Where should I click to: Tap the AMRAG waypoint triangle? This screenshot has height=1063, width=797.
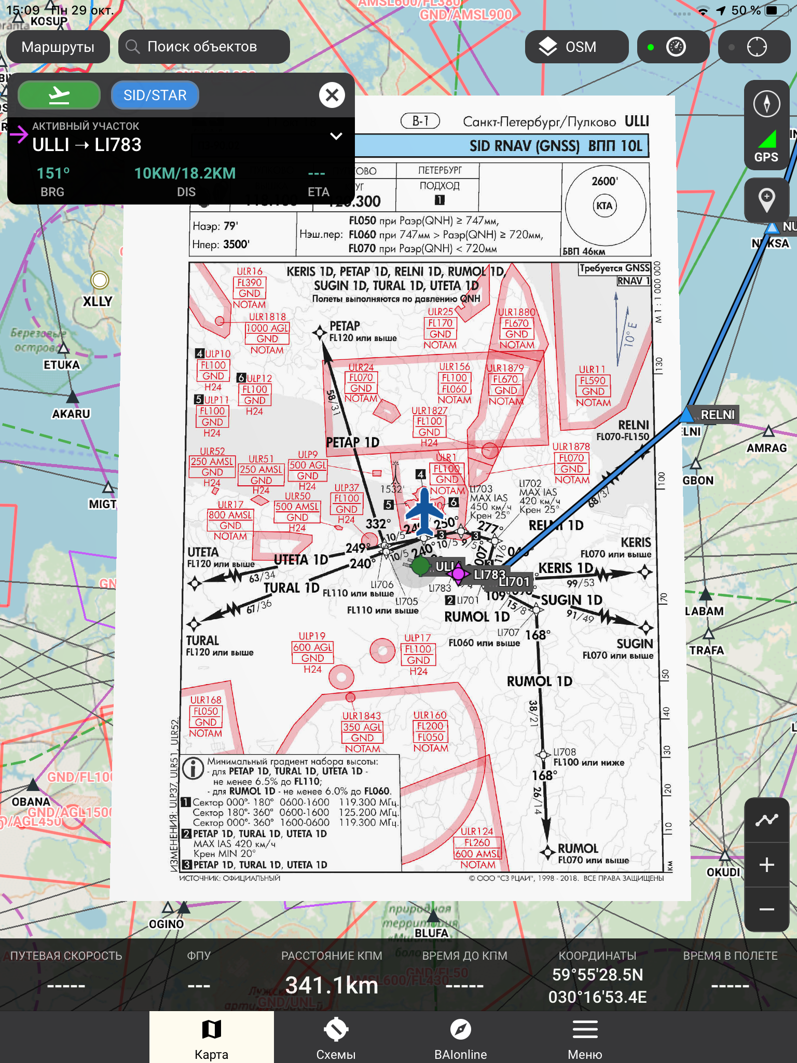[x=768, y=431]
